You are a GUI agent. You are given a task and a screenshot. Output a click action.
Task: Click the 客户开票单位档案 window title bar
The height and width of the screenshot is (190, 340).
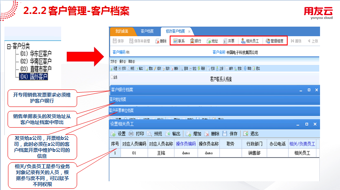pyautogui.click(x=214, y=111)
